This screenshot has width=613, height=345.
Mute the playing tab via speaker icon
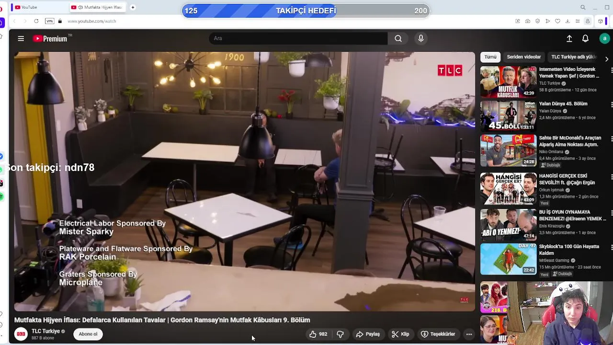point(80,7)
